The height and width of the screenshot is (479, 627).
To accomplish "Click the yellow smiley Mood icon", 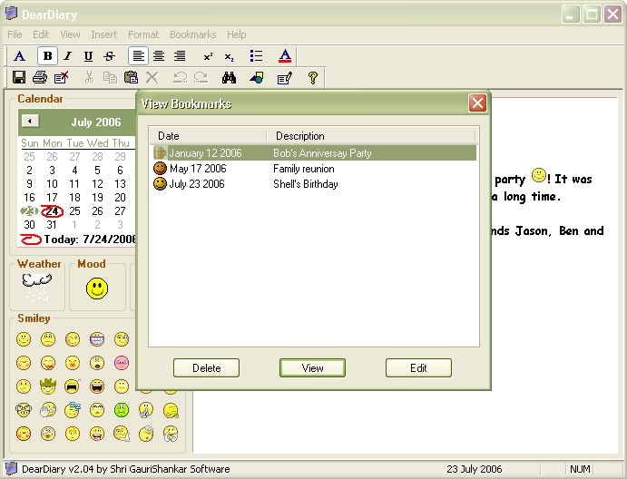I will pos(97,288).
